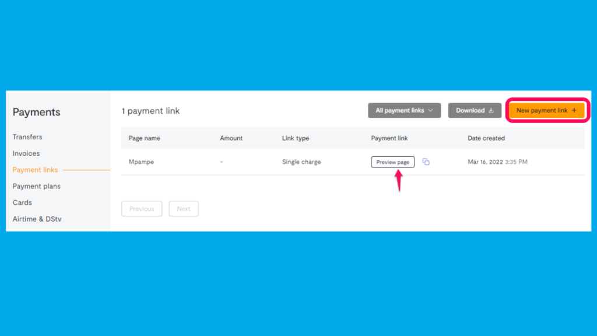
Task: Click the Payment link column header
Action: click(x=389, y=138)
